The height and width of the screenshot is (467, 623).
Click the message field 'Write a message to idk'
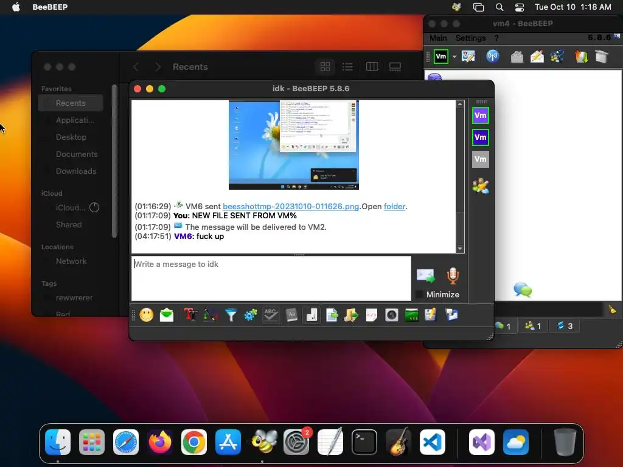point(271,278)
